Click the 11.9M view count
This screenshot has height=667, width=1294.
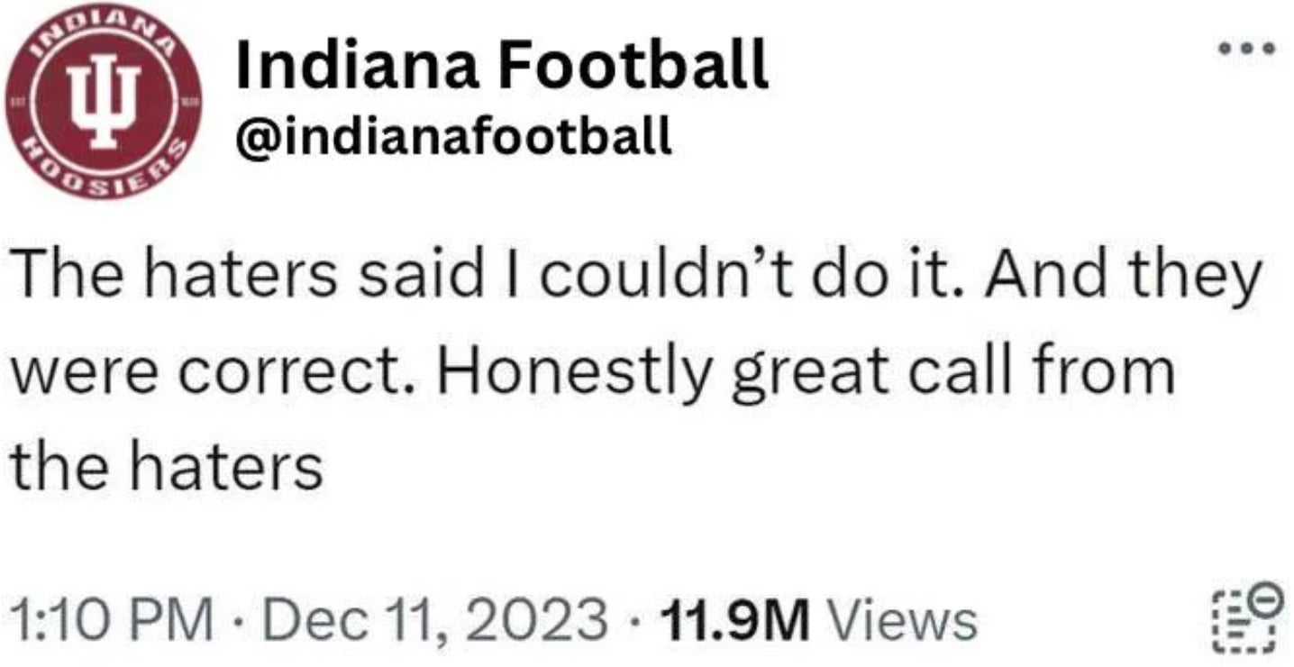pos(735,621)
